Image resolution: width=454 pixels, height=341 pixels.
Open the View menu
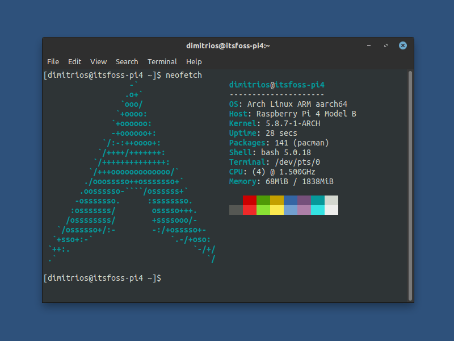[x=98, y=61]
